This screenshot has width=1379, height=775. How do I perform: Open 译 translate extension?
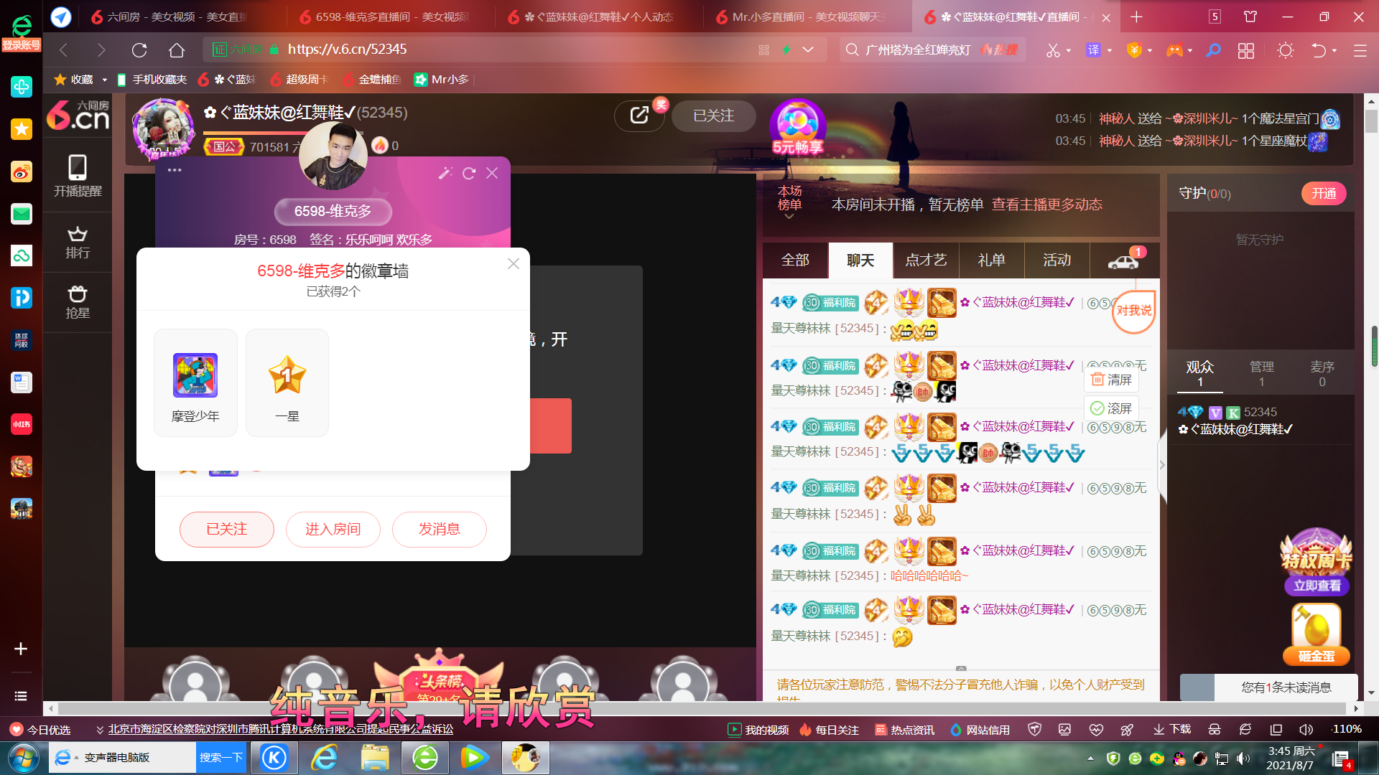(x=1093, y=50)
